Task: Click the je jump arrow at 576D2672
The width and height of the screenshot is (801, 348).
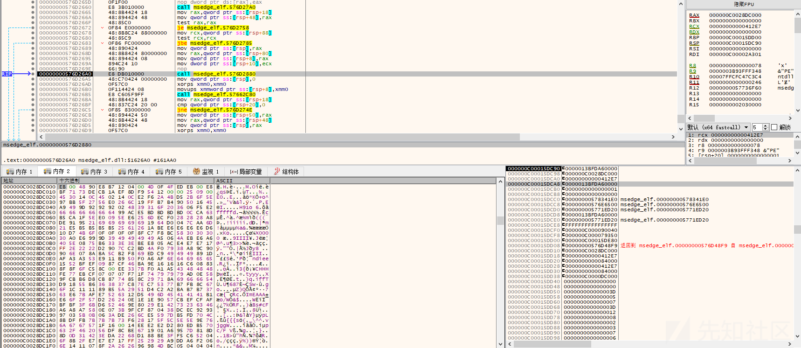Action: pyautogui.click(x=103, y=28)
